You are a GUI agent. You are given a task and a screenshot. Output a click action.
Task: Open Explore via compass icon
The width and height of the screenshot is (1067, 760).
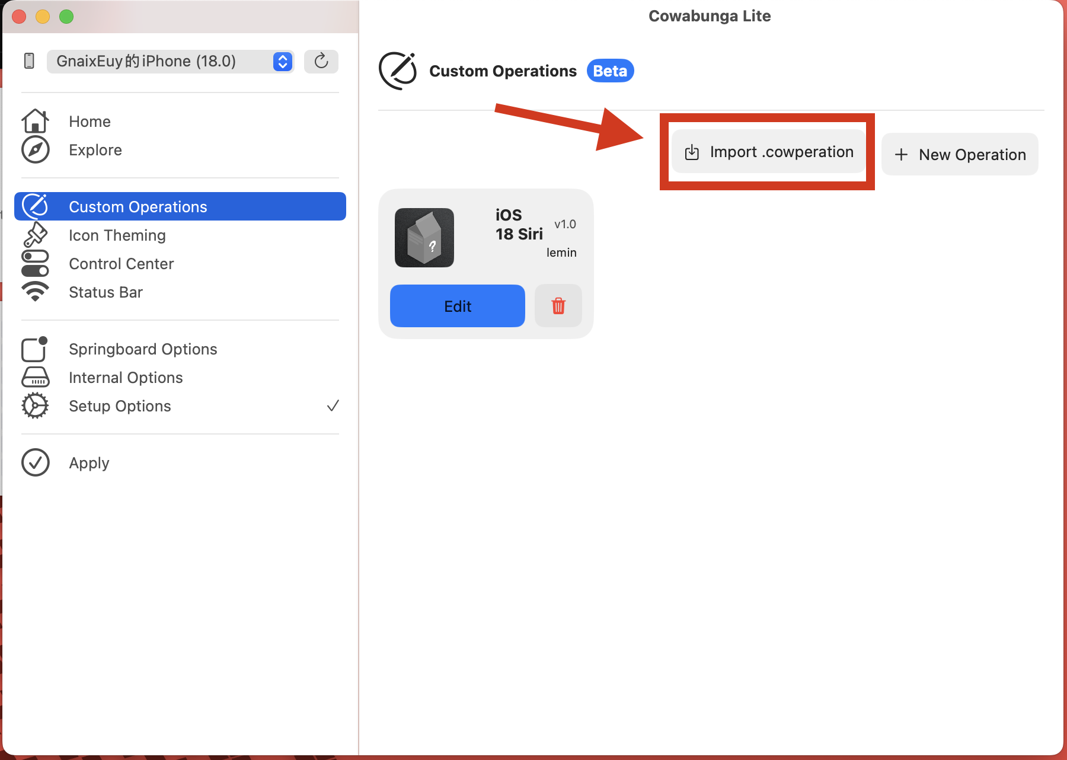tap(35, 150)
